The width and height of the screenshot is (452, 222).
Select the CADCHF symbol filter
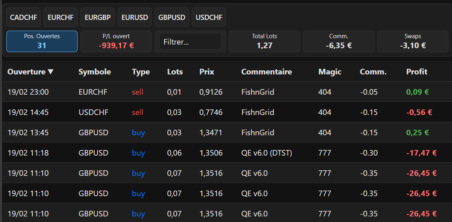click(23, 18)
